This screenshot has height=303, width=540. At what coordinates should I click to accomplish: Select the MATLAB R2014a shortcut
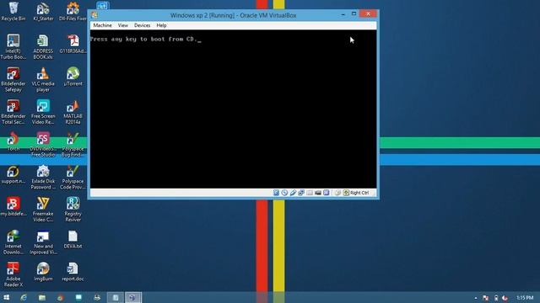tap(73, 112)
